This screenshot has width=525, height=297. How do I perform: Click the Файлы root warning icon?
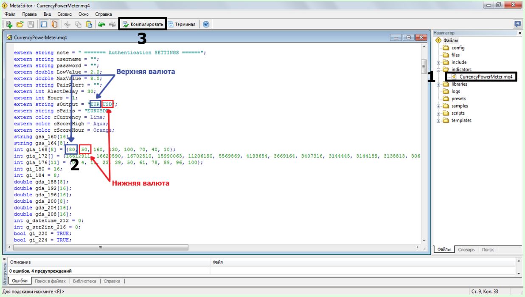(439, 40)
